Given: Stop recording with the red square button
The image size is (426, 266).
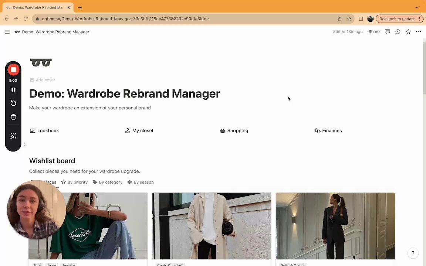Looking at the screenshot, I should click(x=13, y=69).
